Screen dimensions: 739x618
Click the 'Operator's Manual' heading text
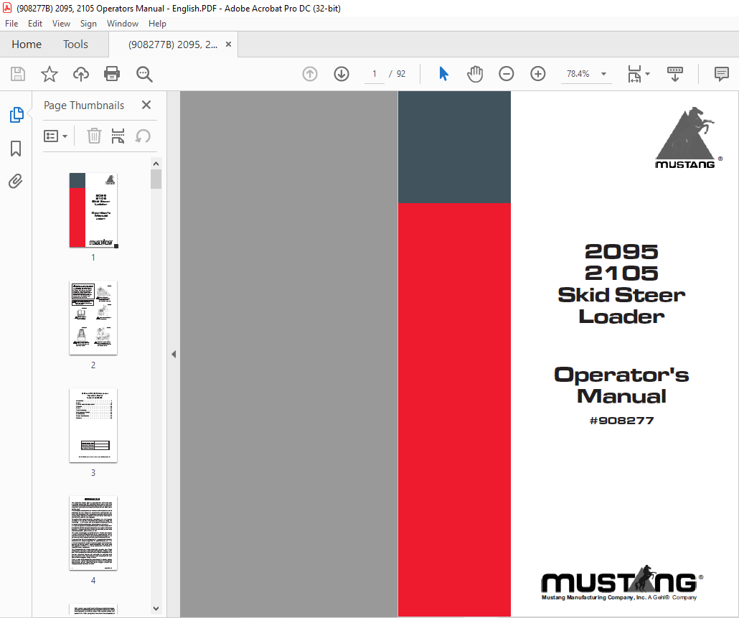click(x=621, y=385)
